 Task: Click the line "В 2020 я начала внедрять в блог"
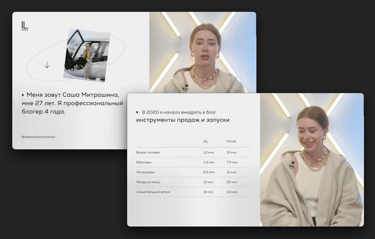pyautogui.click(x=179, y=112)
